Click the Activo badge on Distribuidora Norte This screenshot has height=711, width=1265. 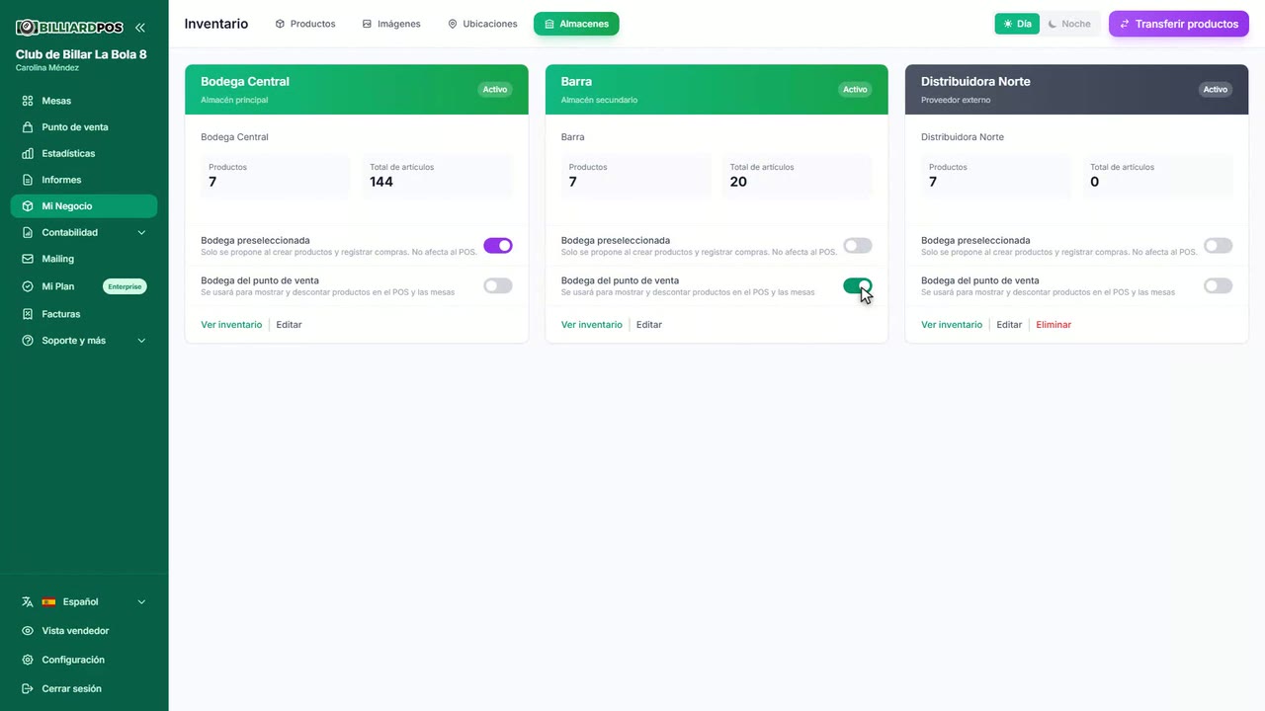tap(1216, 89)
